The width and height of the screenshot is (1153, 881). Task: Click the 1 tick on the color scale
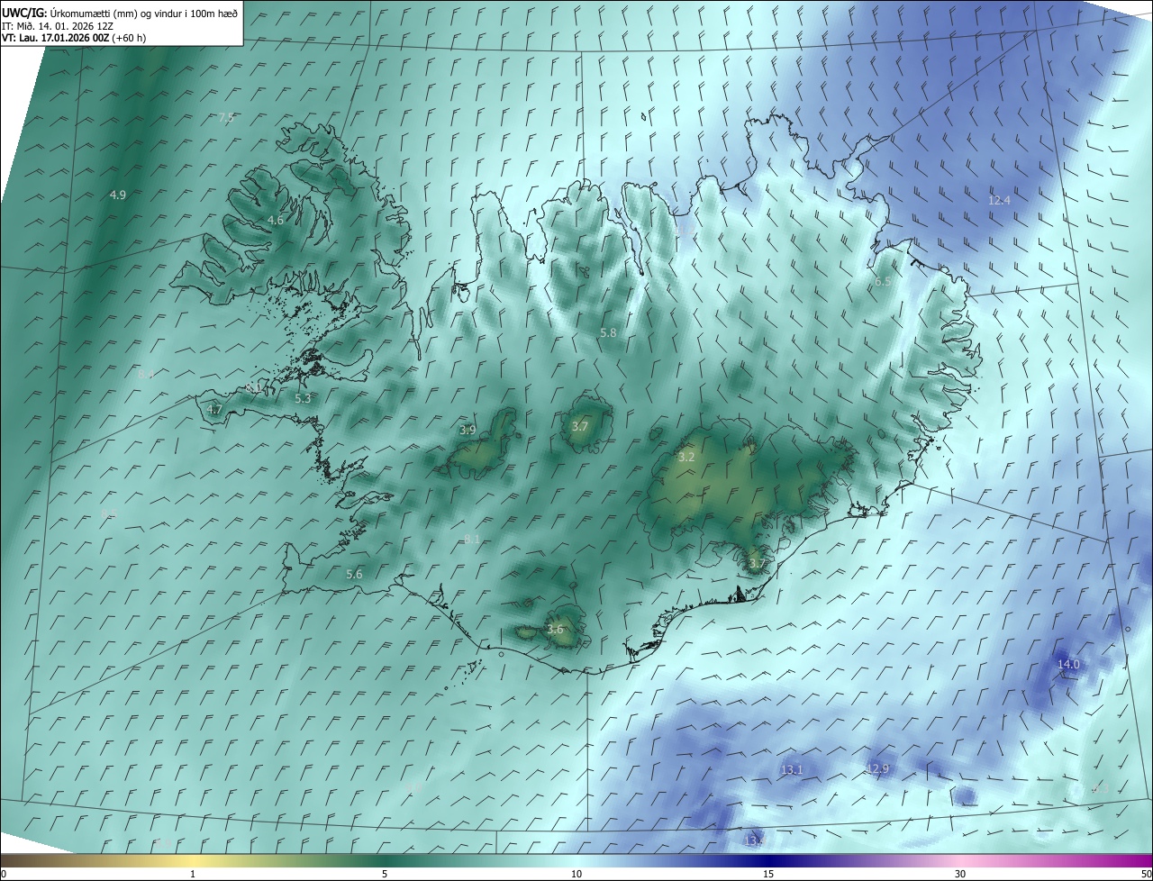pos(193,874)
